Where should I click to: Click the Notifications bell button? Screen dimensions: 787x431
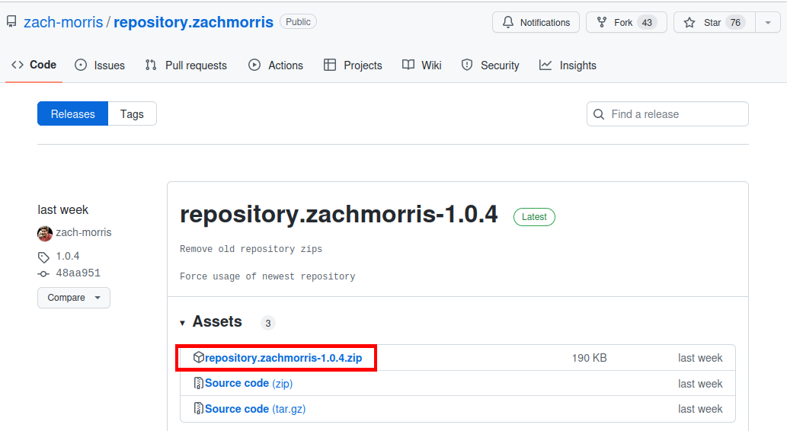pyautogui.click(x=536, y=23)
